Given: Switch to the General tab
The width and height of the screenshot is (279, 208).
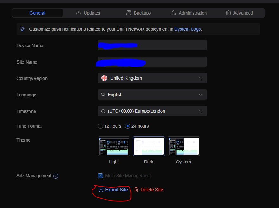Looking at the screenshot, I should (37, 13).
